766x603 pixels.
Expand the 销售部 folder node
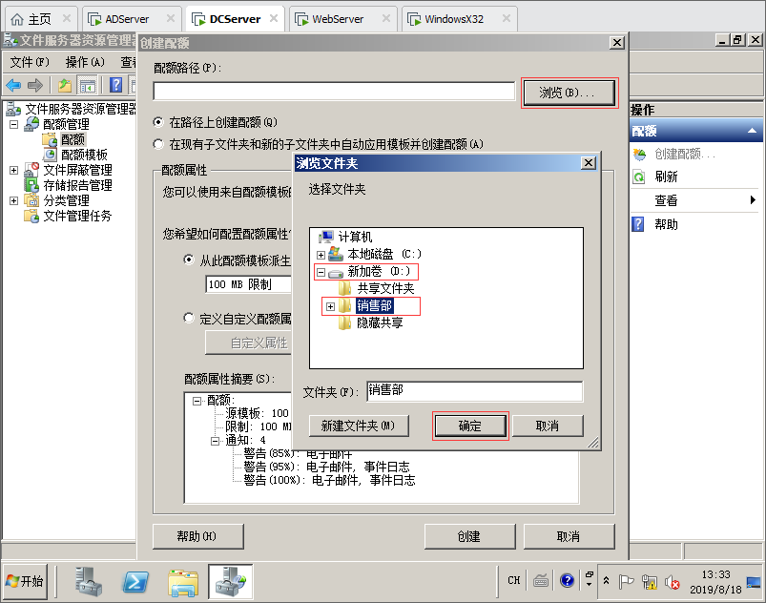[x=331, y=306]
